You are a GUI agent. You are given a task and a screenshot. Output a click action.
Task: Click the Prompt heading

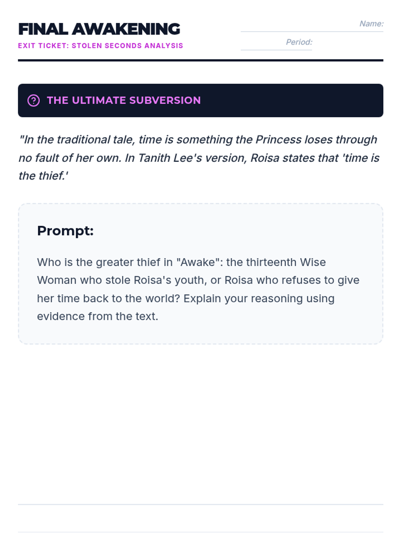pos(65,231)
